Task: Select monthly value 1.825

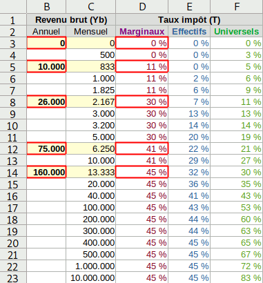Action: click(91, 90)
